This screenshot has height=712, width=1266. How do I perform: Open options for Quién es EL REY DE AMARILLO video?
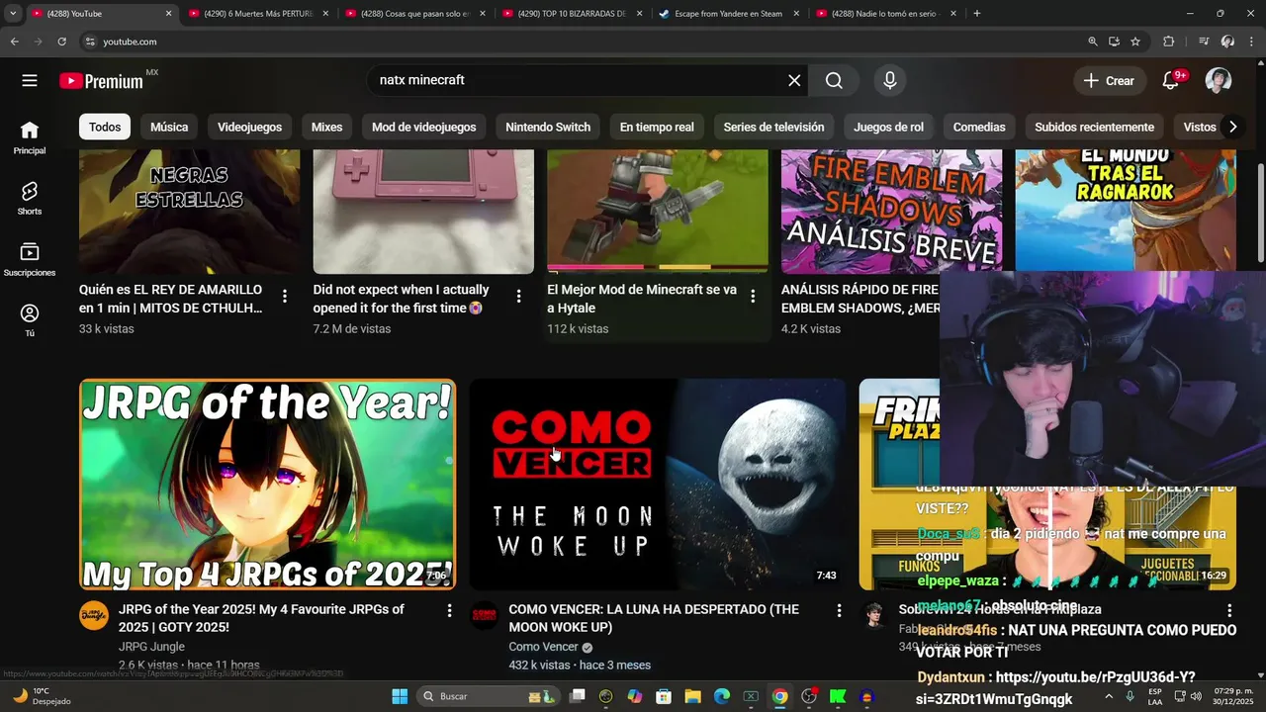[x=285, y=296]
